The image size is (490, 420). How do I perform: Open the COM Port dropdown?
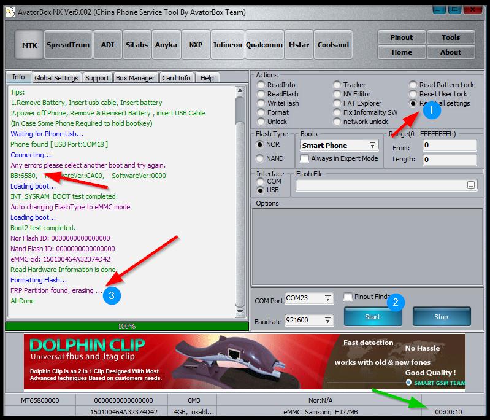(309, 298)
